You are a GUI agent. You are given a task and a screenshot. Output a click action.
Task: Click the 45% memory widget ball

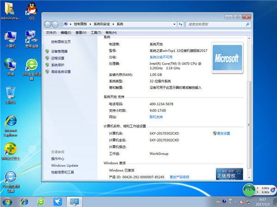249,190
